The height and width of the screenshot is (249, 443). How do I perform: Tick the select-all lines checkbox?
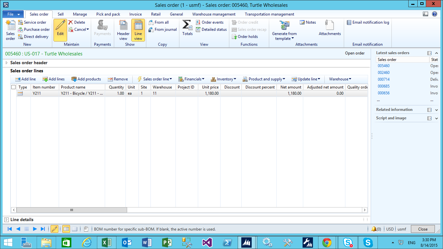pyautogui.click(x=13, y=87)
